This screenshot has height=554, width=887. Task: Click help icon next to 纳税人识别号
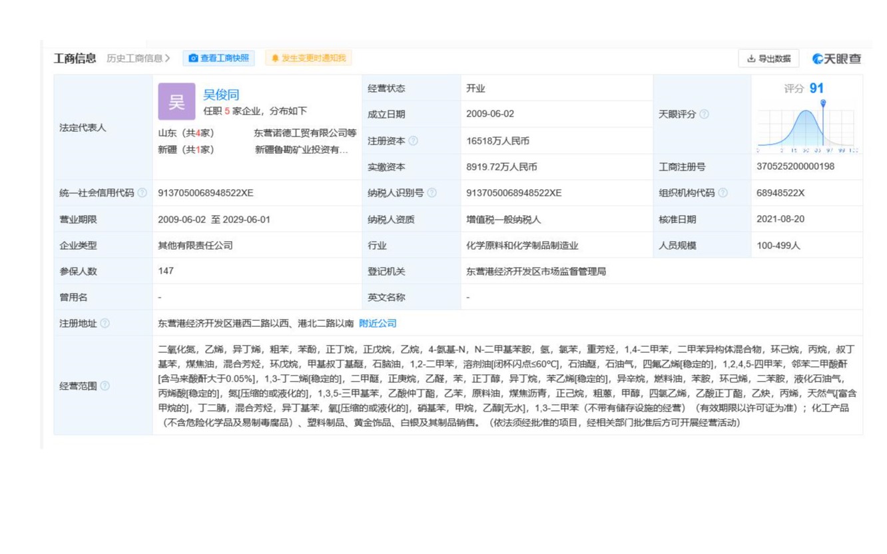pyautogui.click(x=432, y=193)
